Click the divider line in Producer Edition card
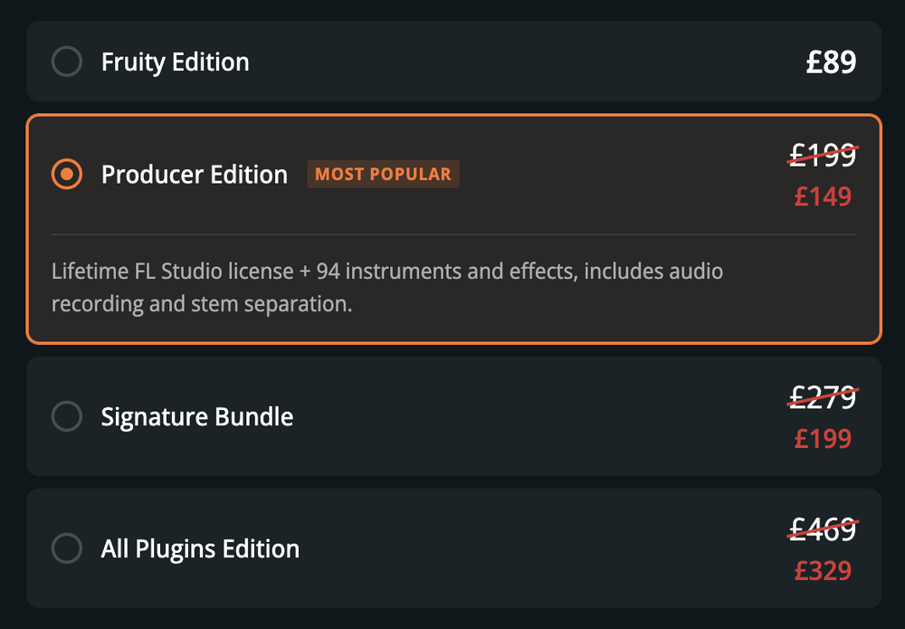 click(x=452, y=234)
